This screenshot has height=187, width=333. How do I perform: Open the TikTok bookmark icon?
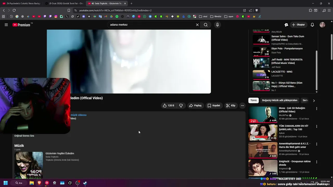(x=78, y=16)
